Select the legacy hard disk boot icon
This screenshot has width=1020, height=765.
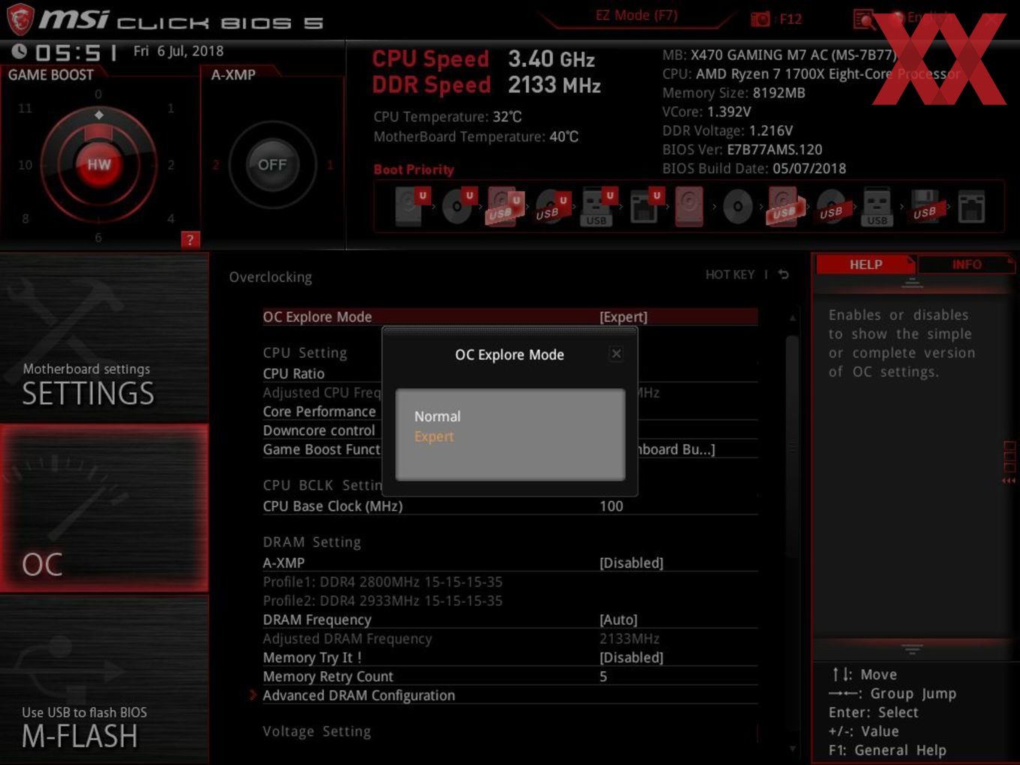[x=689, y=206]
